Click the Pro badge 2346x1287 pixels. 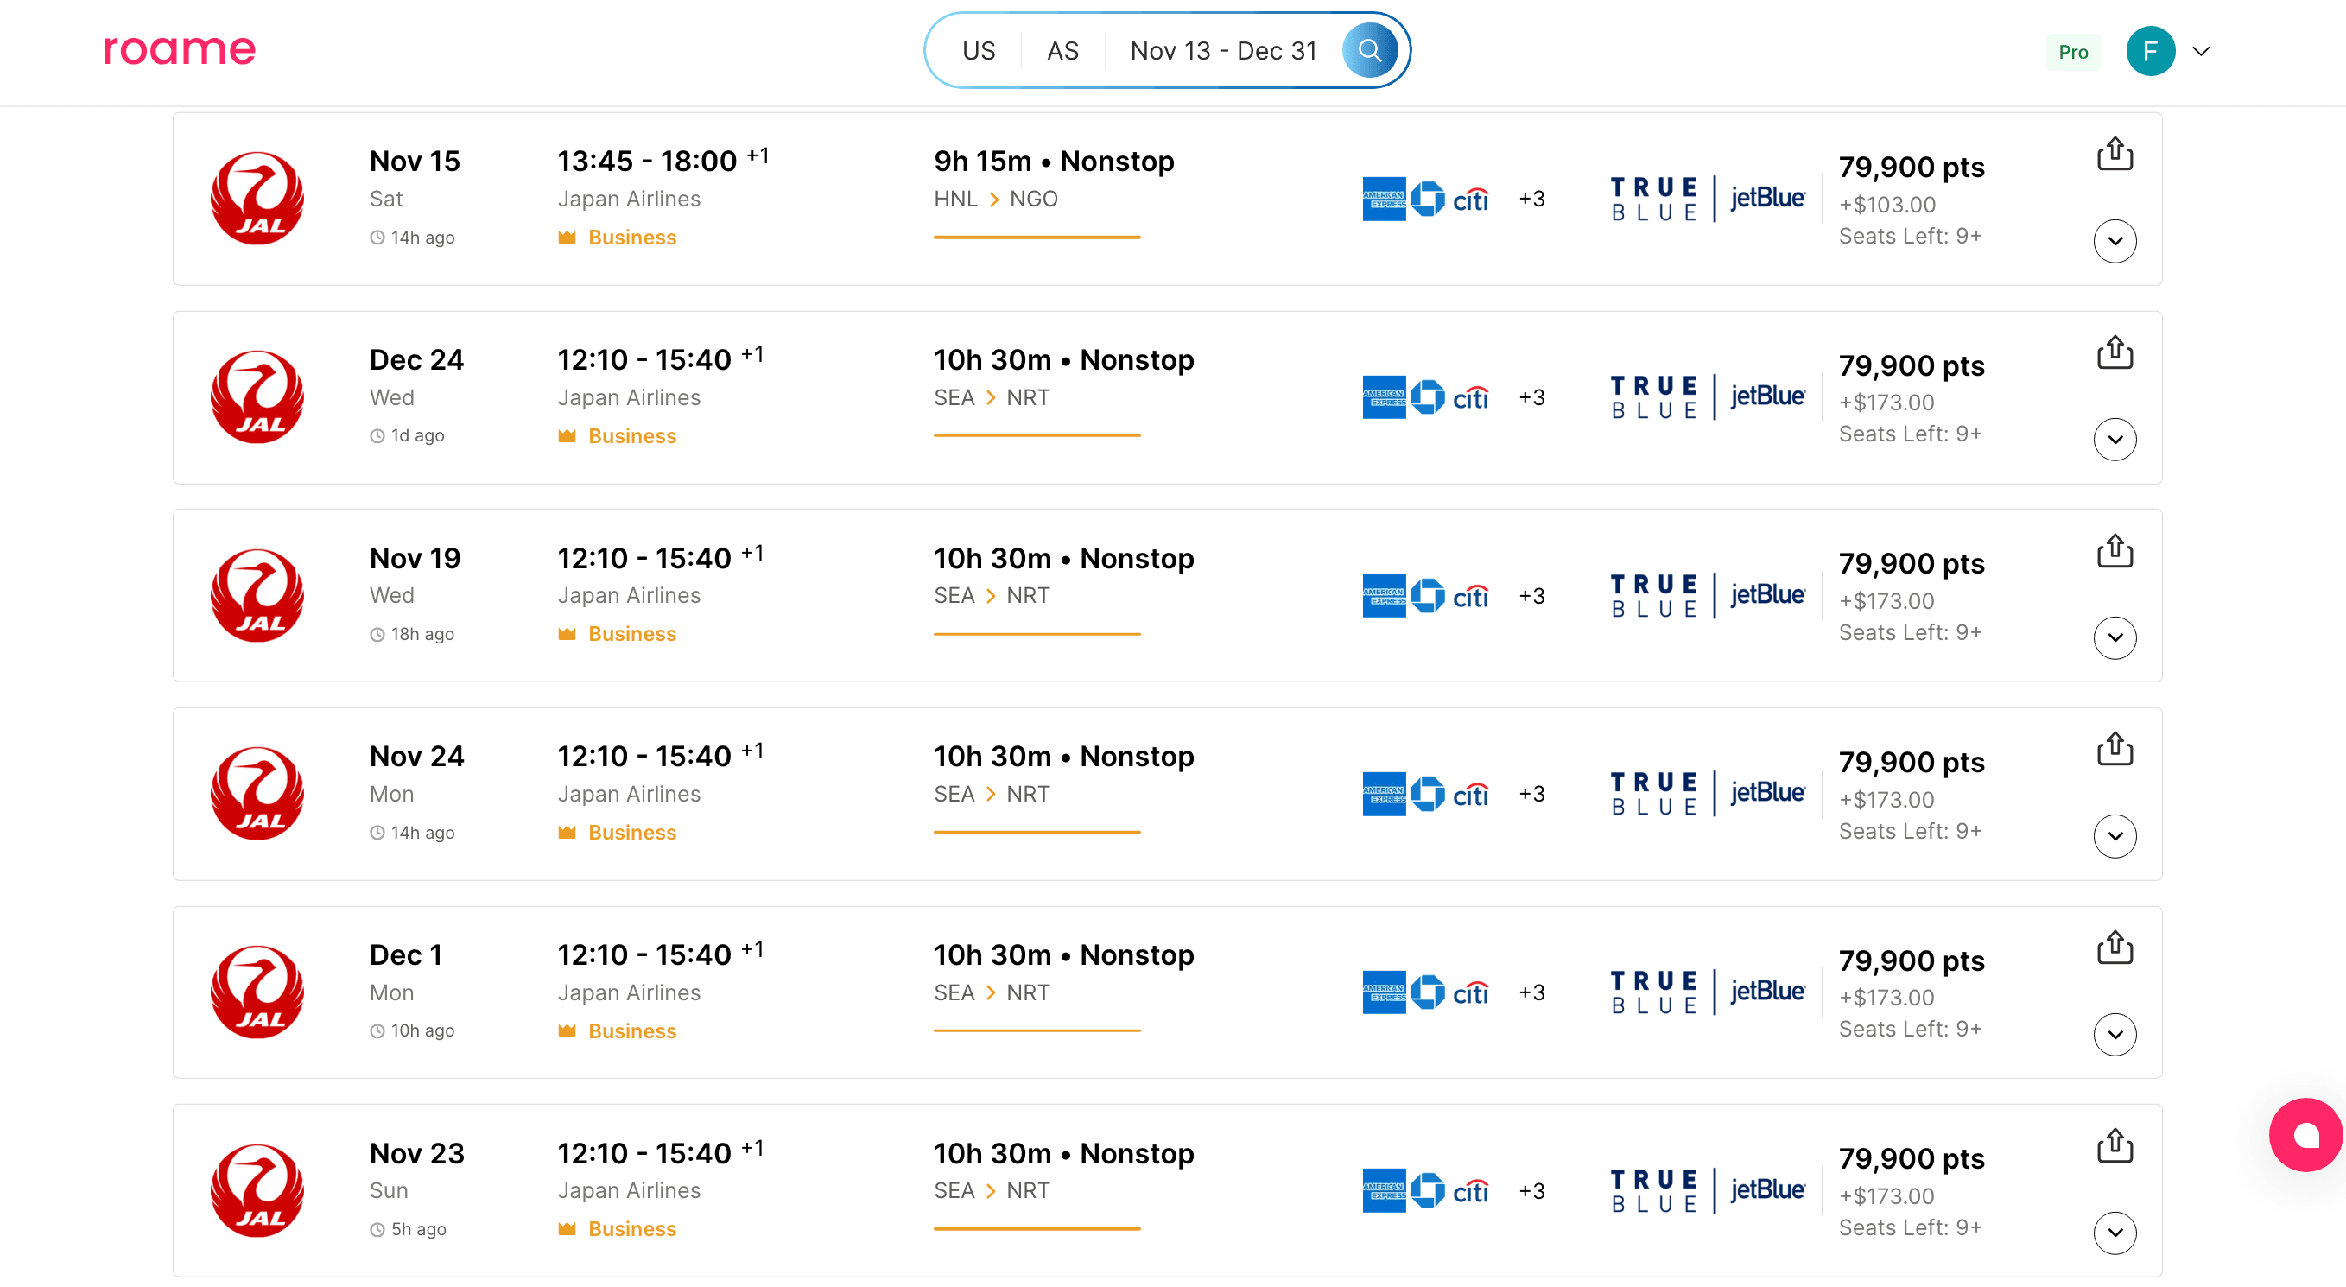click(x=2073, y=52)
